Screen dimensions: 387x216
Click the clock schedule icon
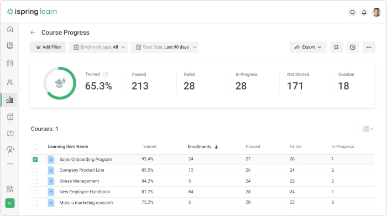[x=353, y=47]
